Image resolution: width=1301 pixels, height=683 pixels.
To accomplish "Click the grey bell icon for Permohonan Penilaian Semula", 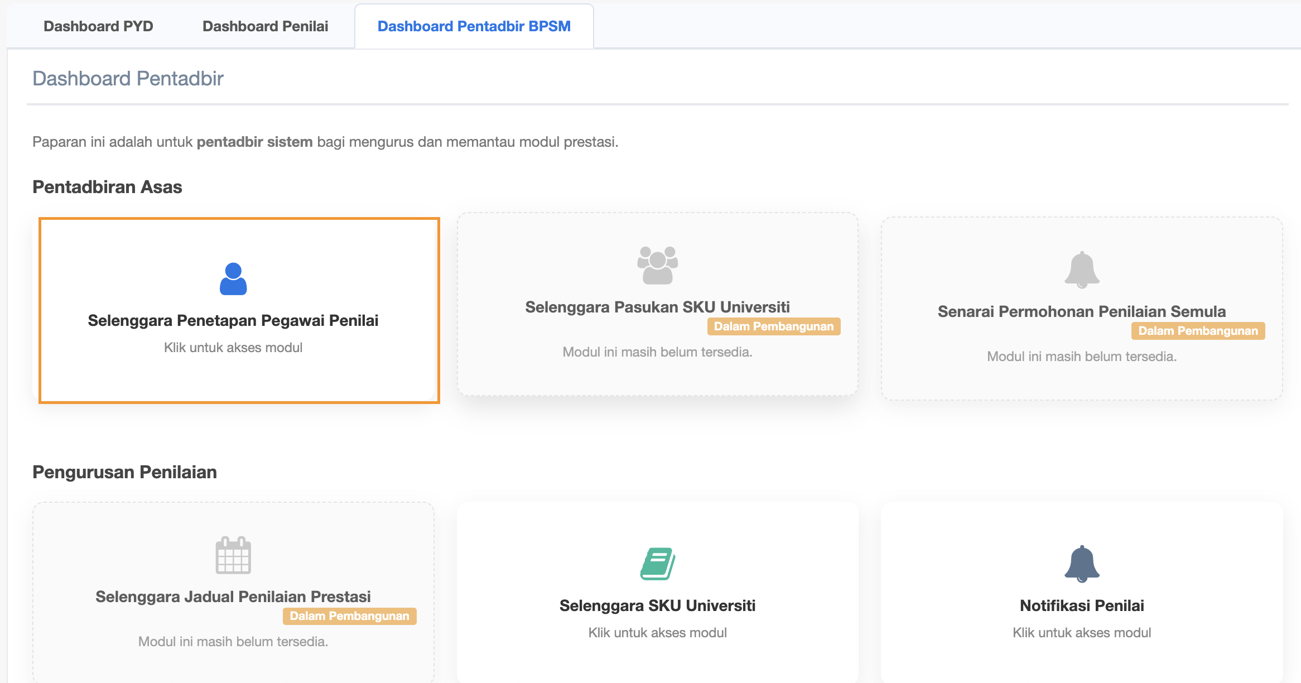I will pos(1082,270).
